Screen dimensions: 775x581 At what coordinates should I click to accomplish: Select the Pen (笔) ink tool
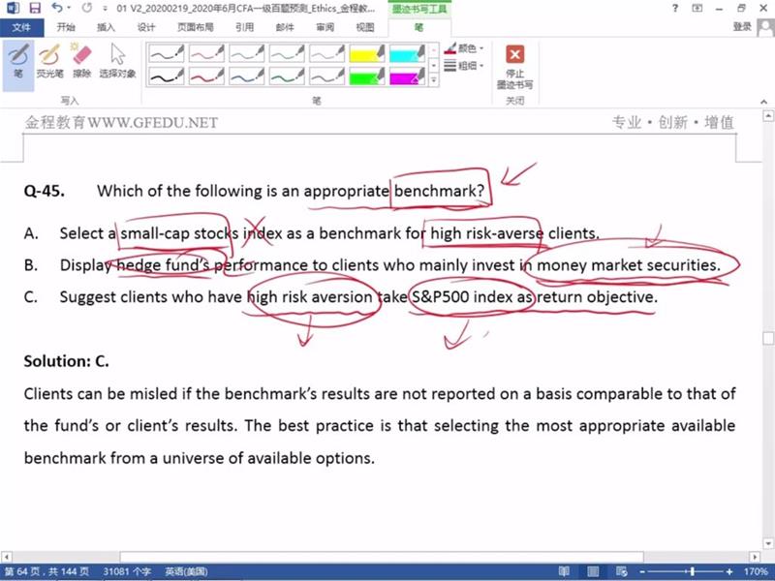(x=18, y=61)
